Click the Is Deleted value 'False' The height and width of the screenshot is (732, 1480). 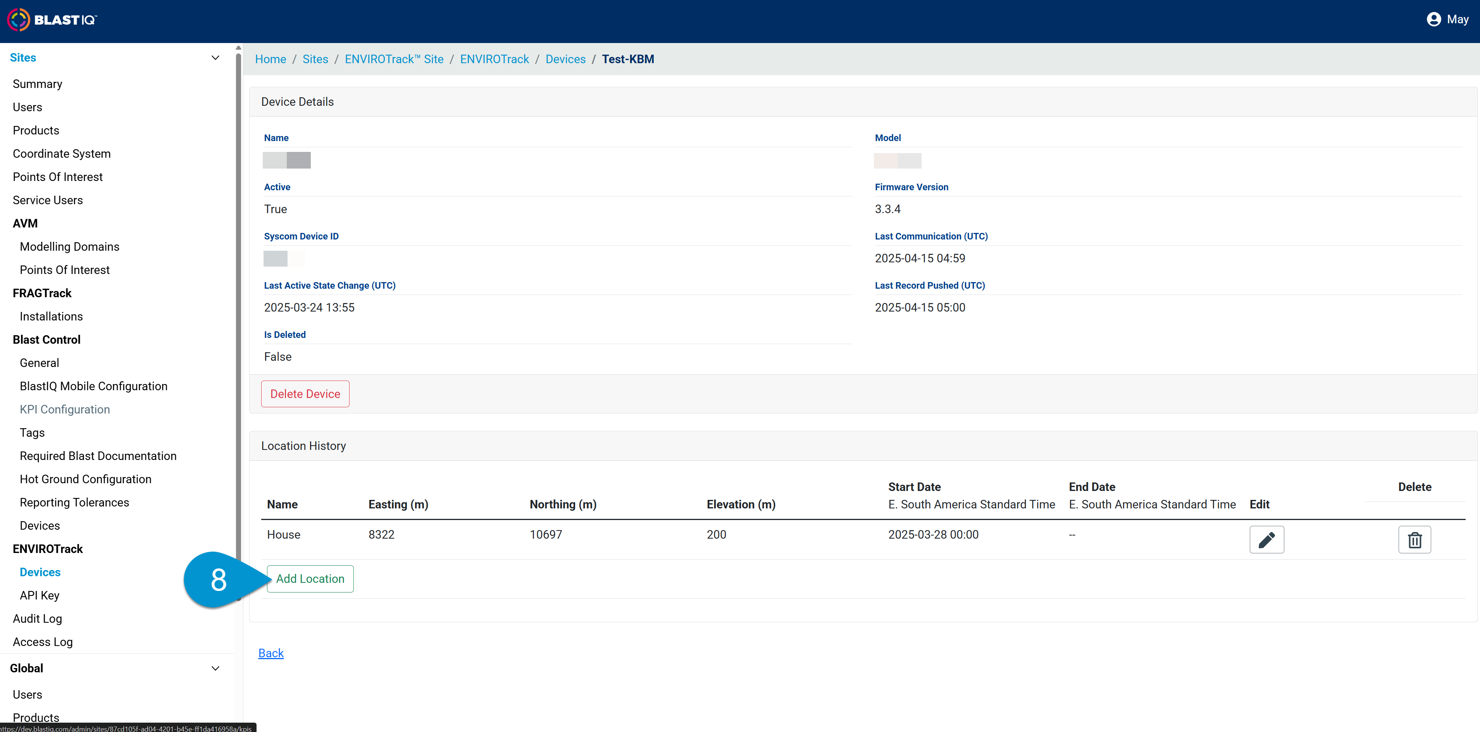tap(277, 357)
